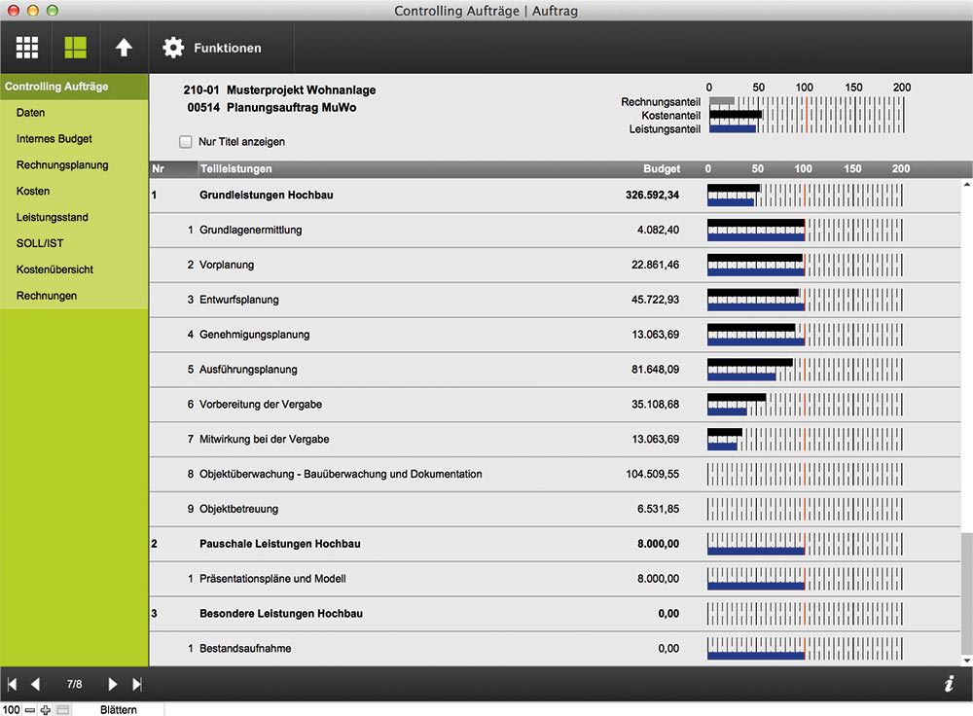The image size is (973, 716).
Task: Click the zoom in plus button
Action: [x=46, y=710]
